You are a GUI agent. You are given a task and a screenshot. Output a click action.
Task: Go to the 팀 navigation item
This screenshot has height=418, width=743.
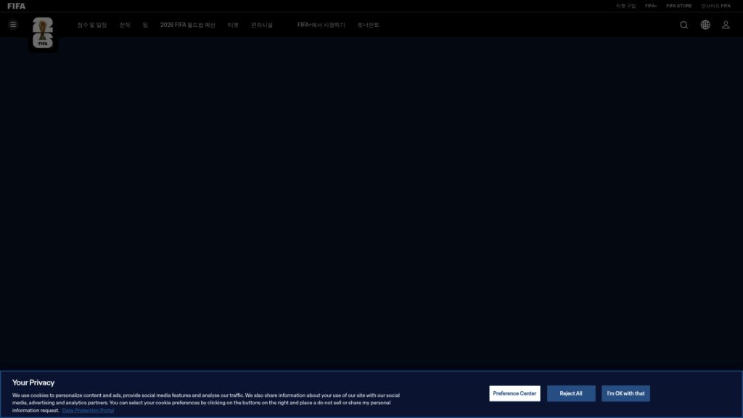145,25
